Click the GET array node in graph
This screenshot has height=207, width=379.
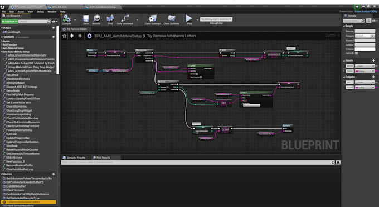(x=224, y=103)
